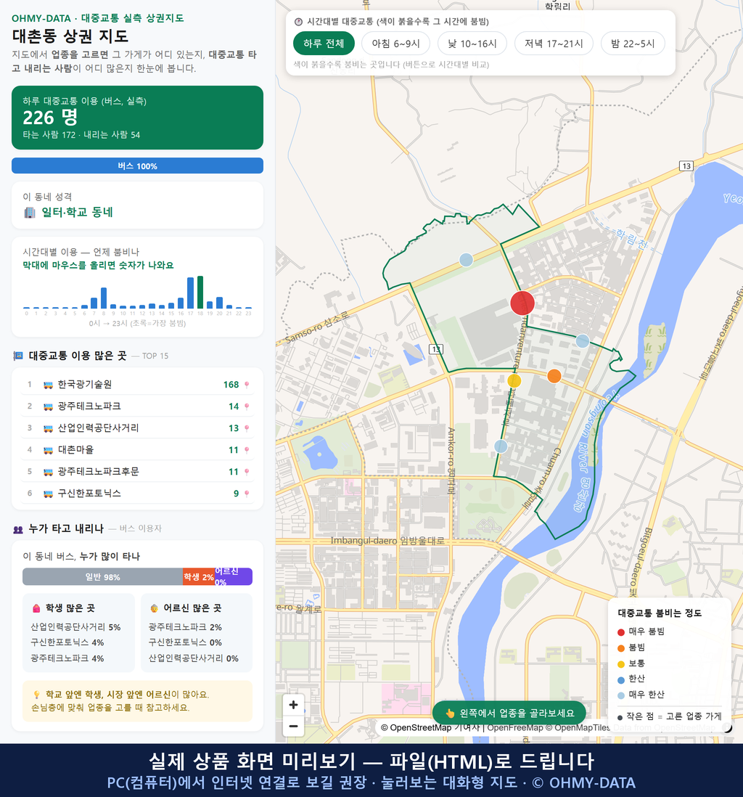This screenshot has width=743, height=797.
Task: Click the 어르신 많은 곳 card heading
Action: [192, 608]
